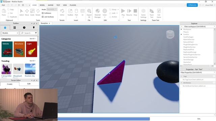Screen dimensions: 216x121
Task: Switch to the HOME ribbon tab
Action: coord(34,5)
